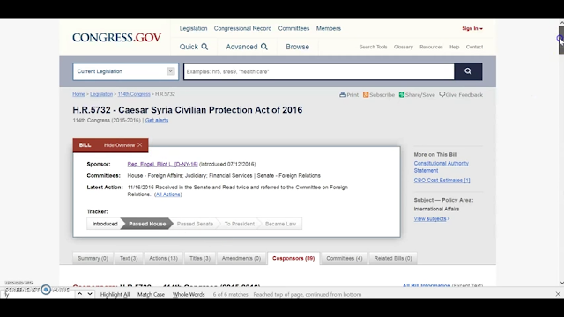This screenshot has height=317, width=564.
Task: Click the Print link text
Action: click(352, 95)
